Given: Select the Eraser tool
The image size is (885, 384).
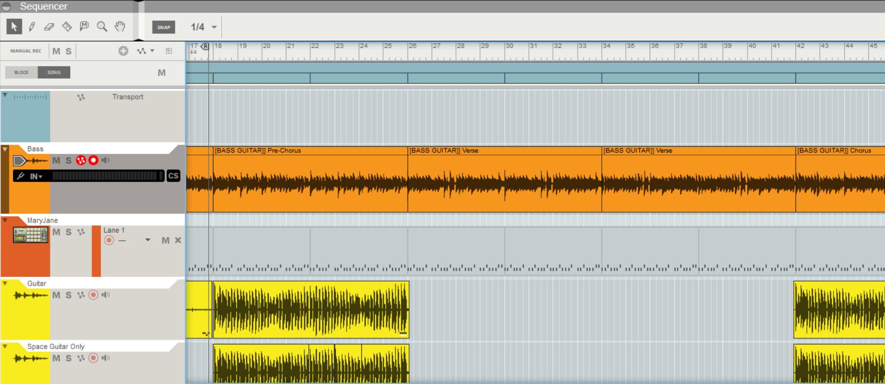Looking at the screenshot, I should click(x=49, y=27).
